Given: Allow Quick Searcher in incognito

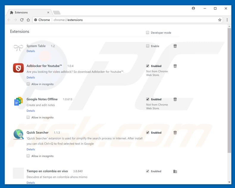Looking at the screenshot, I should click(28, 156).
